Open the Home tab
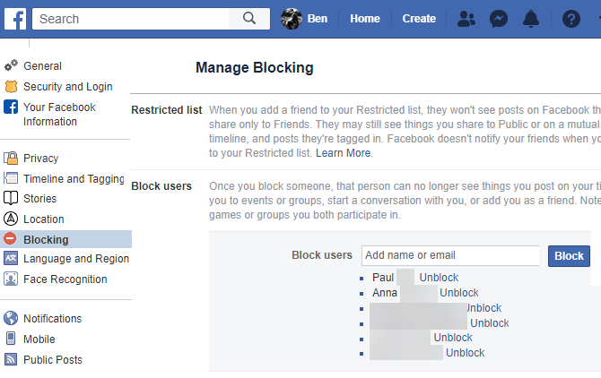Image resolution: width=601 pixels, height=378 pixels. coord(364,19)
